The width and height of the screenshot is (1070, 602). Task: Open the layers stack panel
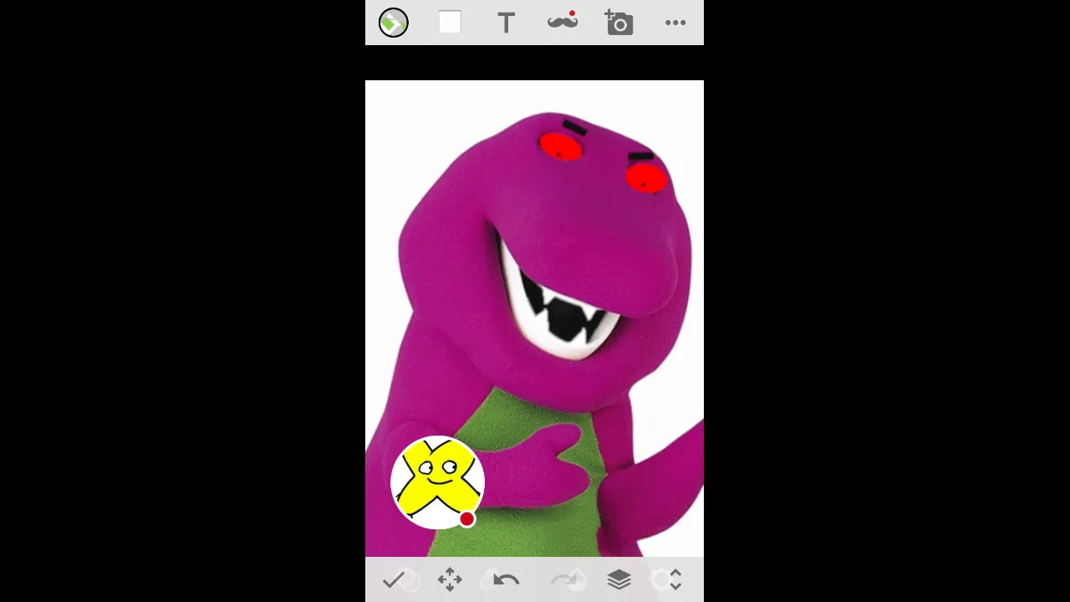click(619, 579)
